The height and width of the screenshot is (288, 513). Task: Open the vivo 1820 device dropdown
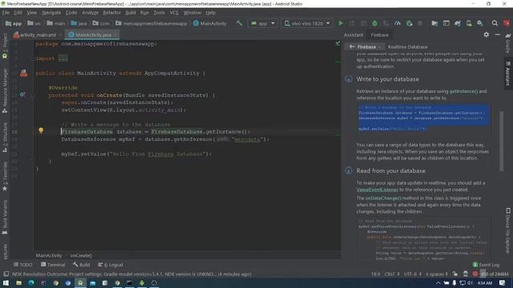(x=307, y=23)
